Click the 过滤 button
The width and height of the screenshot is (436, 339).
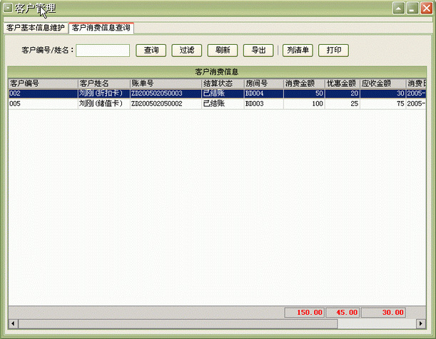coord(187,51)
